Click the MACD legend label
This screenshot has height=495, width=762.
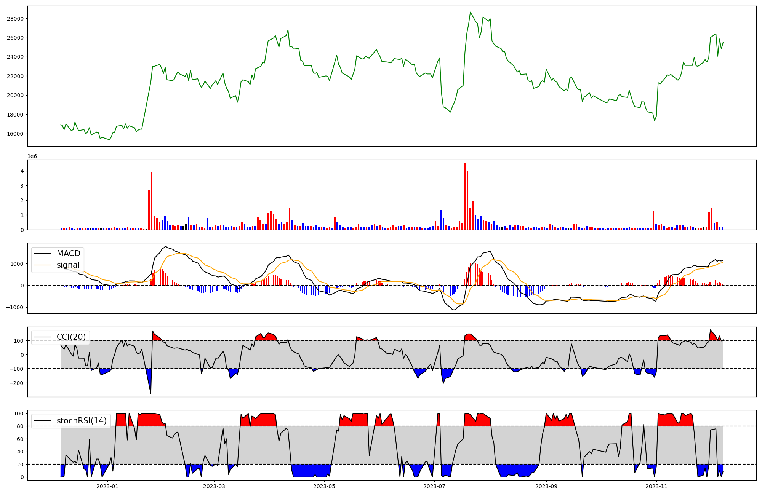pyautogui.click(x=68, y=254)
